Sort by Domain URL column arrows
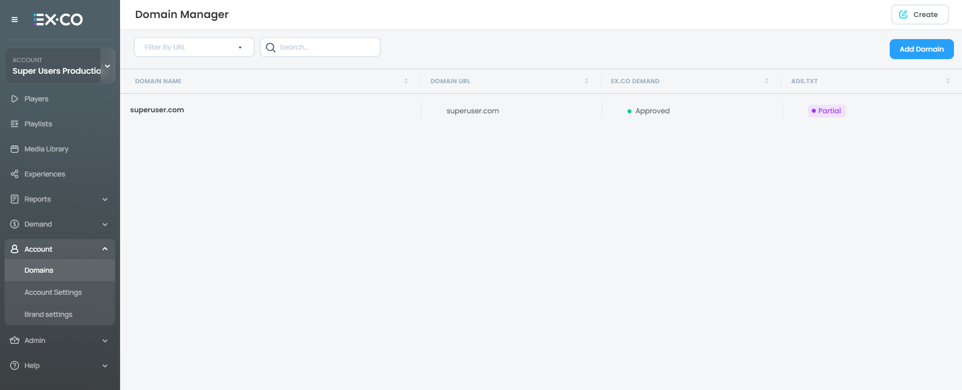962x390 pixels. 586,81
